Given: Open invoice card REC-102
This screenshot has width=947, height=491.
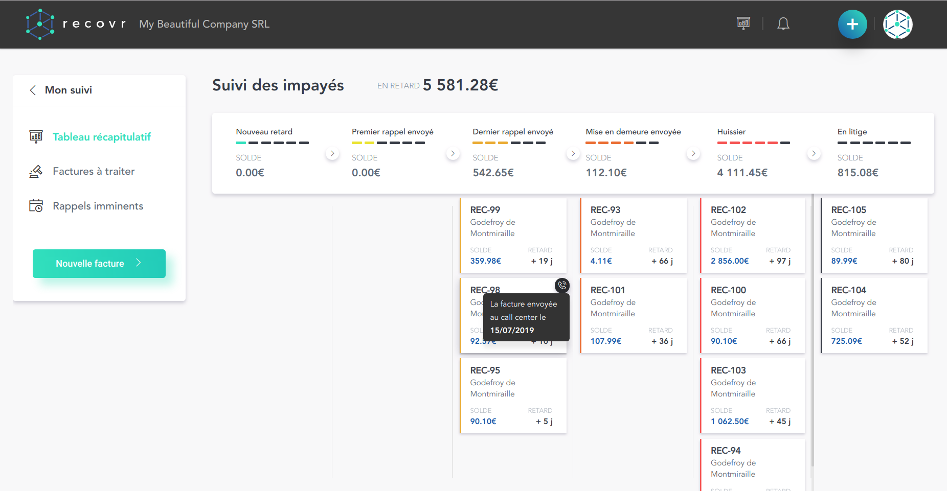Looking at the screenshot, I should (753, 236).
